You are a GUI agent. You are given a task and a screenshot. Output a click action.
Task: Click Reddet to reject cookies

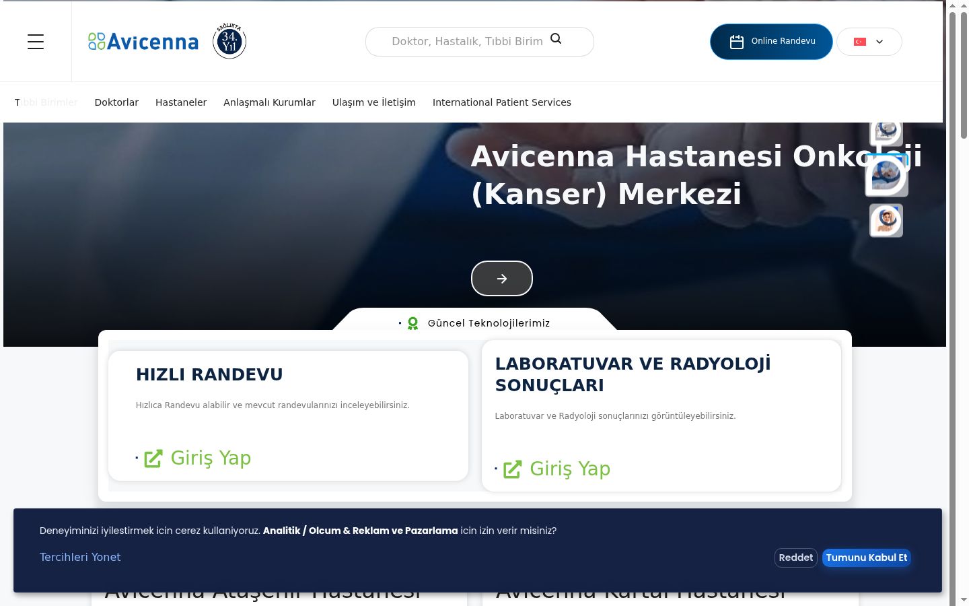pos(796,558)
